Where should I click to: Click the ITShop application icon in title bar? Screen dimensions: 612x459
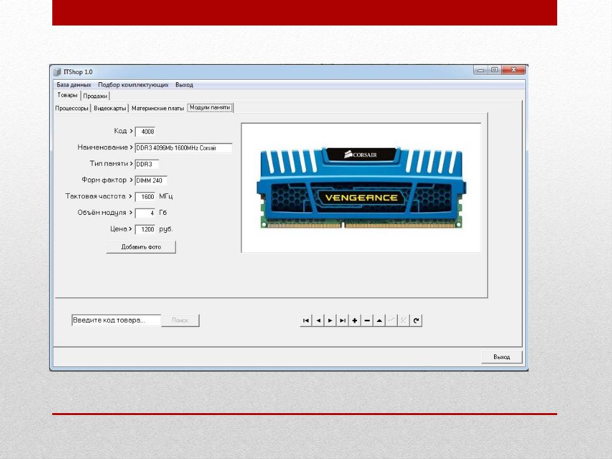pyautogui.click(x=57, y=72)
